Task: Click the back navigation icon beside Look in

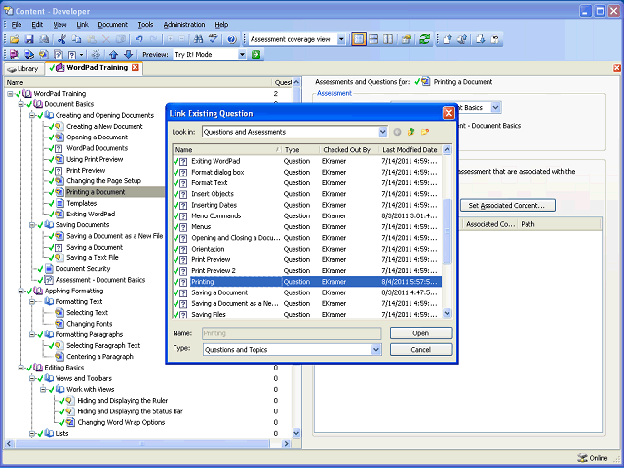Action: point(397,131)
